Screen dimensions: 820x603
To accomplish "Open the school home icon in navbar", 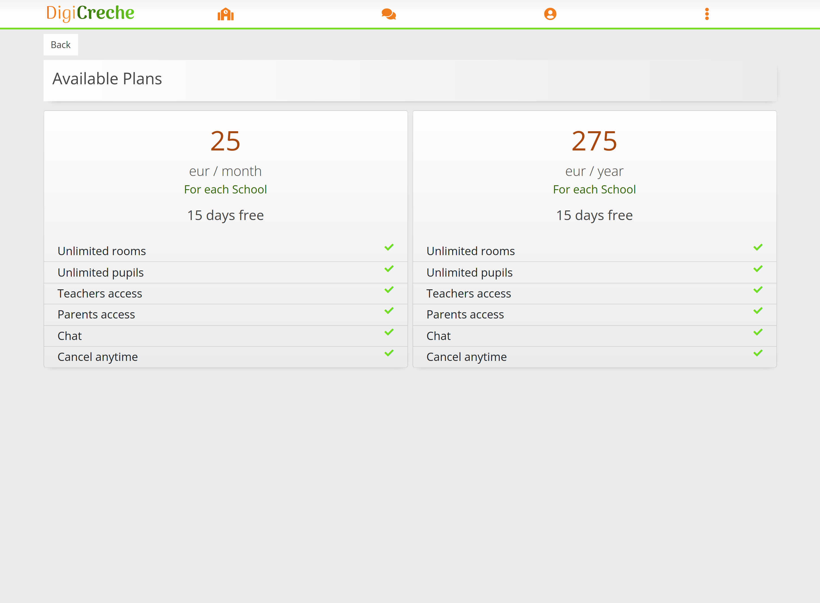I will 226,14.
